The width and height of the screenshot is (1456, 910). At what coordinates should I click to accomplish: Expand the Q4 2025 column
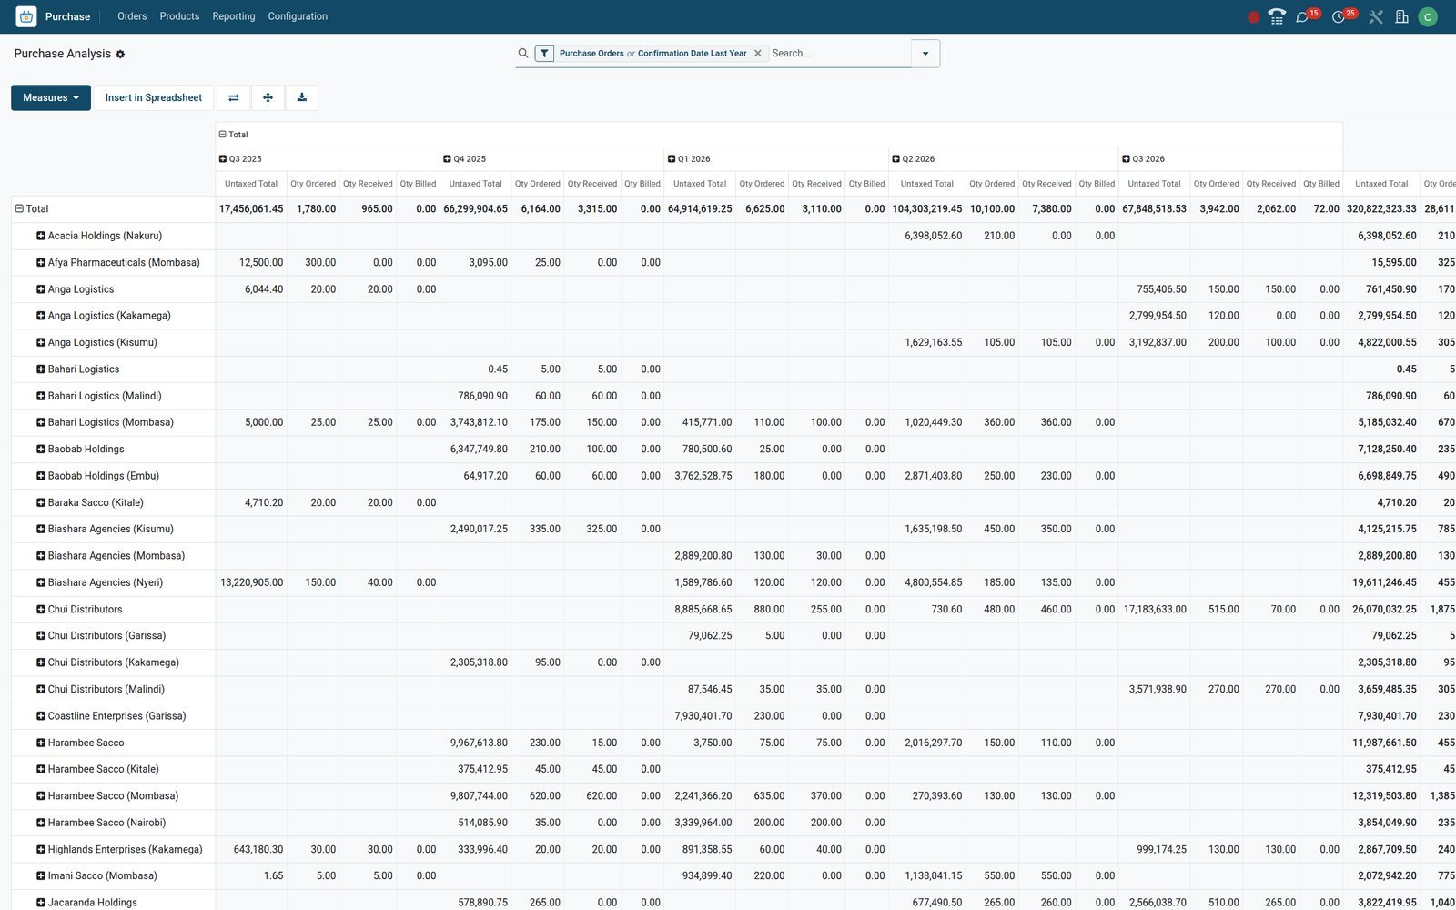click(x=465, y=159)
